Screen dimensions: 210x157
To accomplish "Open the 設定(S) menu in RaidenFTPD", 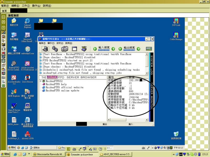I will point(60,43).
